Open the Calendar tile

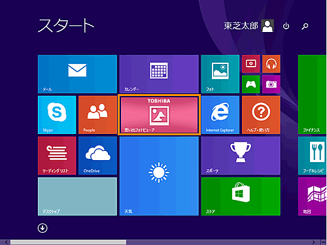coord(159,74)
